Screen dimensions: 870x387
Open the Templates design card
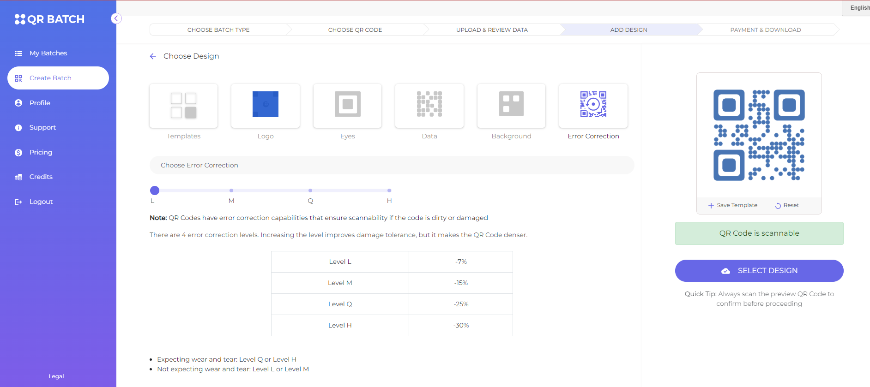(x=183, y=106)
